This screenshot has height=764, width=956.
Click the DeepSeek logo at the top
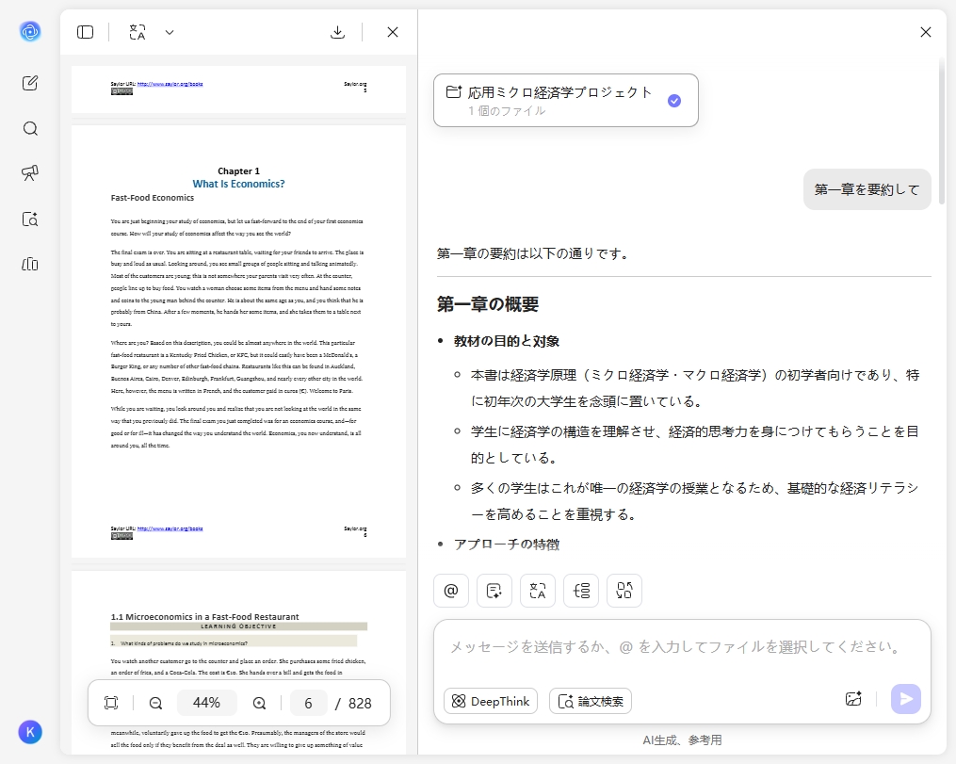(x=30, y=31)
